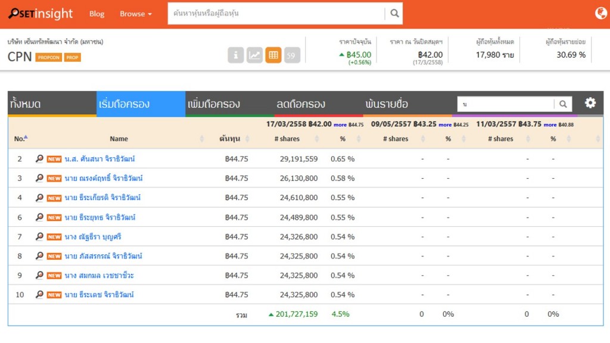
Task: Select the เริ่มถือครอง tab
Action: [141, 104]
